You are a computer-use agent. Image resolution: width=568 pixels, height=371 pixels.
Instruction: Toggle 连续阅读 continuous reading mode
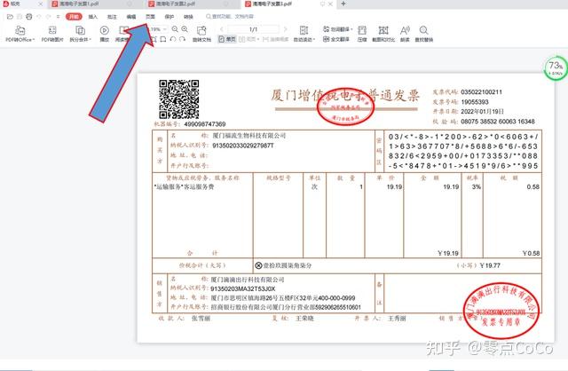pyautogui.click(x=275, y=39)
